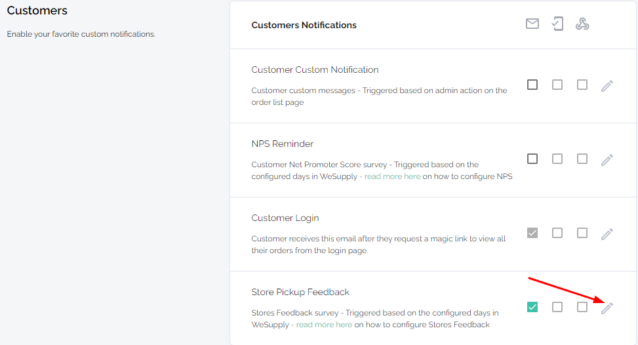Enable webhook checkbox for NPS Reminder
638x345 pixels.
(x=582, y=159)
